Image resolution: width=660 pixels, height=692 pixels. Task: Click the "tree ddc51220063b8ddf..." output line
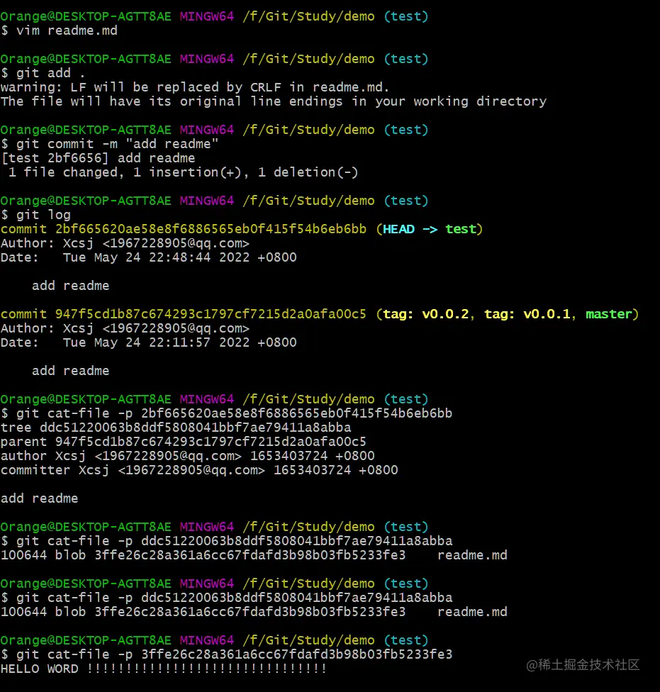(x=176, y=428)
